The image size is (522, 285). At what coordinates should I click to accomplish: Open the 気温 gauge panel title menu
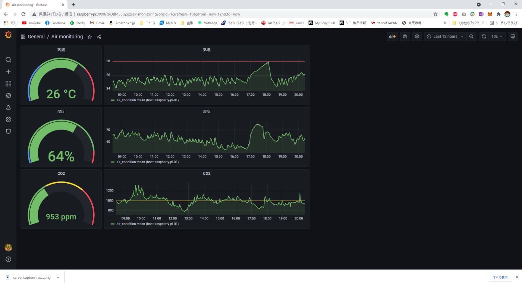tap(61, 50)
